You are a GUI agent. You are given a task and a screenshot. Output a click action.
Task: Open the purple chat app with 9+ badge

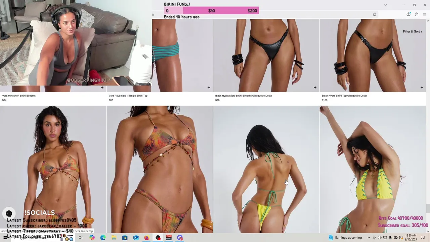[180, 238]
